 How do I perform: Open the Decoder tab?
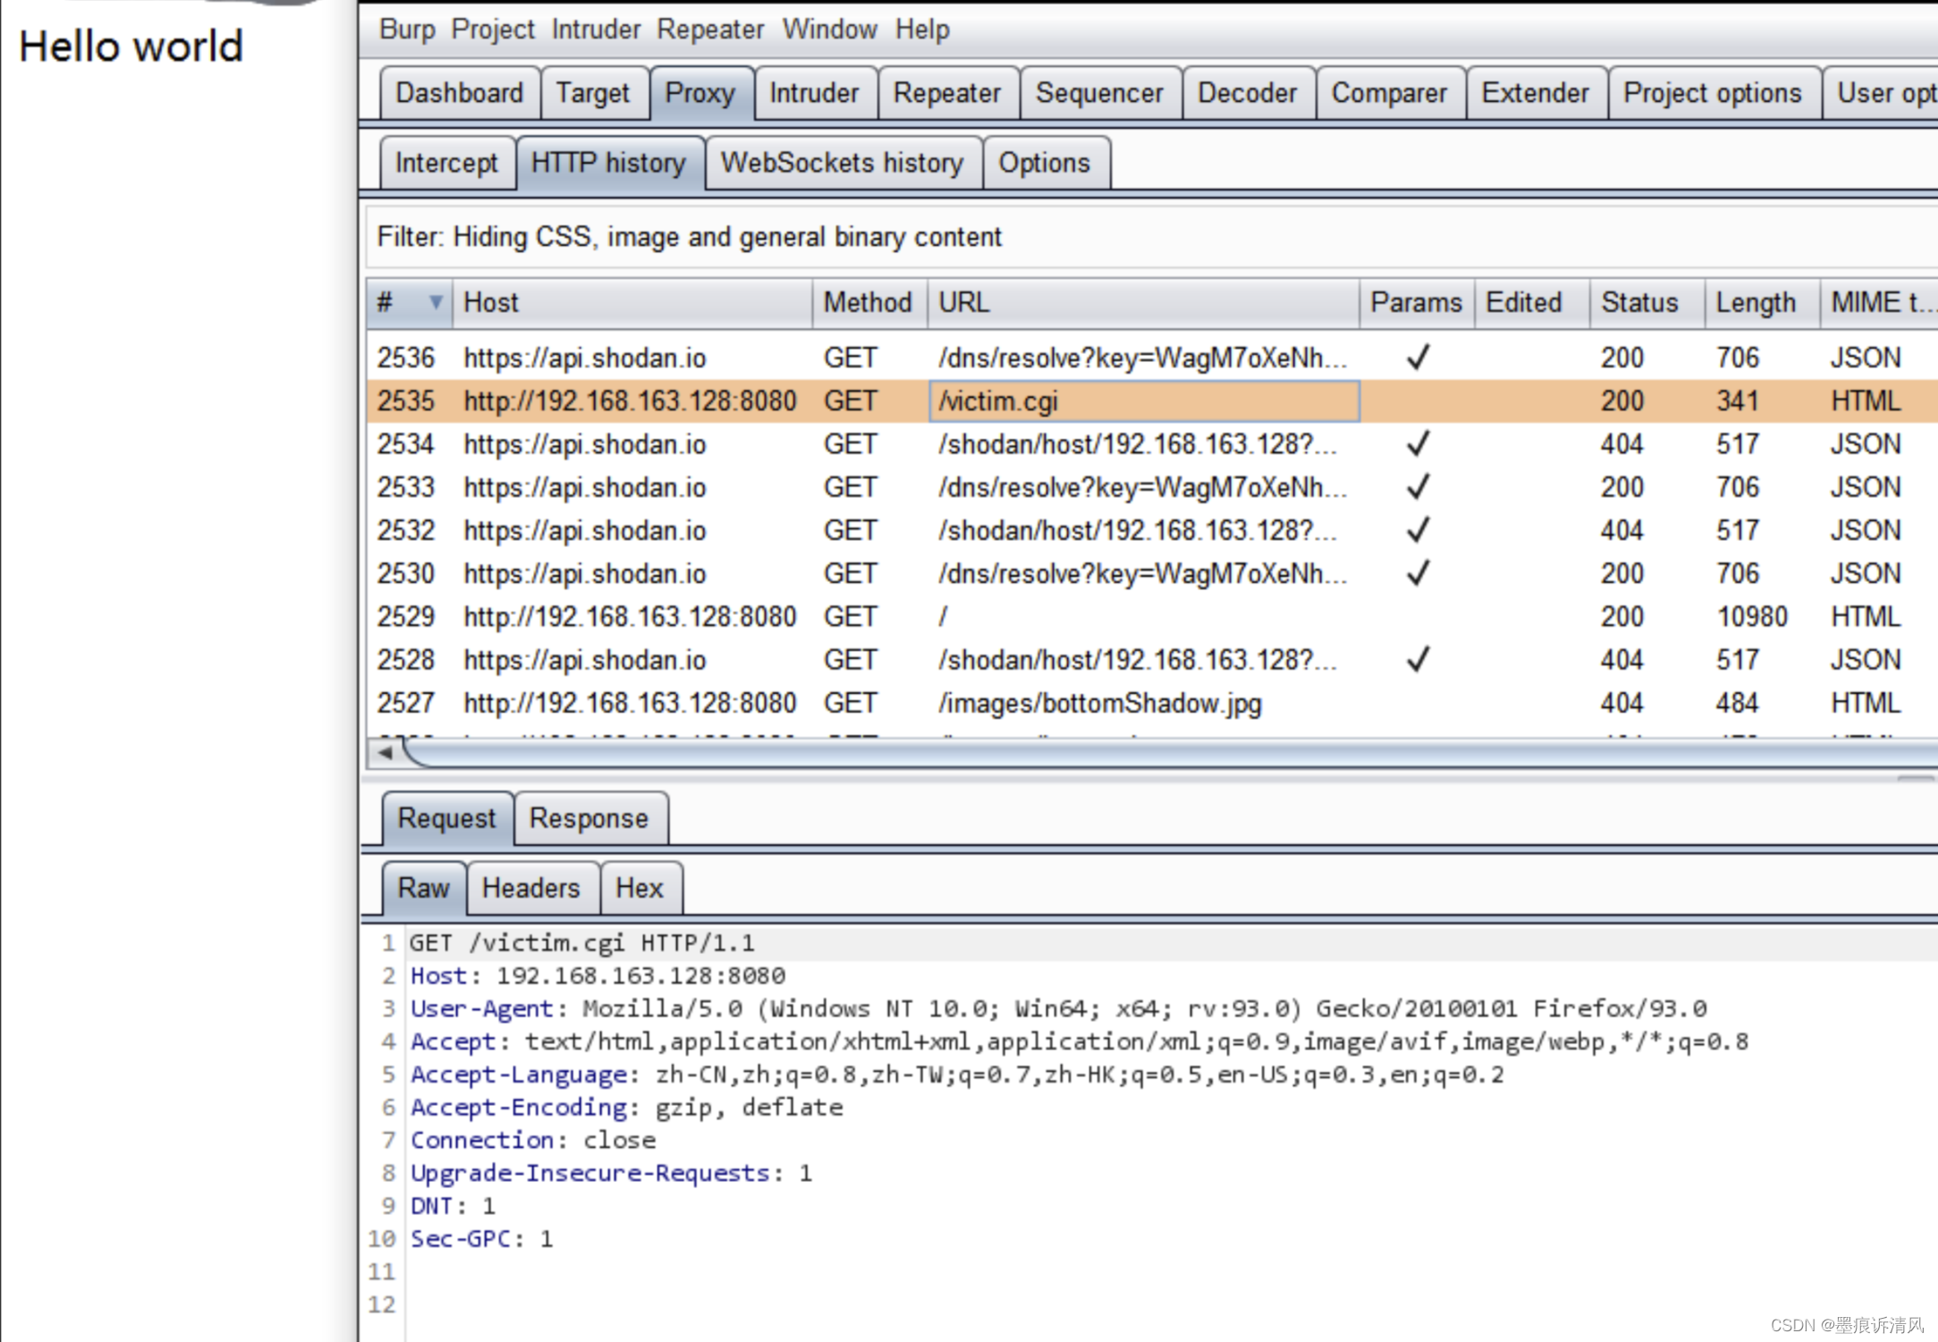[1248, 93]
